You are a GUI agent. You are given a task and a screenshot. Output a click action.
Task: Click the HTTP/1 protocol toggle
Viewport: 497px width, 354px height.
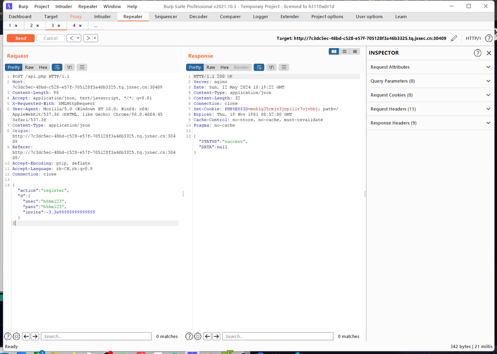tap(473, 38)
